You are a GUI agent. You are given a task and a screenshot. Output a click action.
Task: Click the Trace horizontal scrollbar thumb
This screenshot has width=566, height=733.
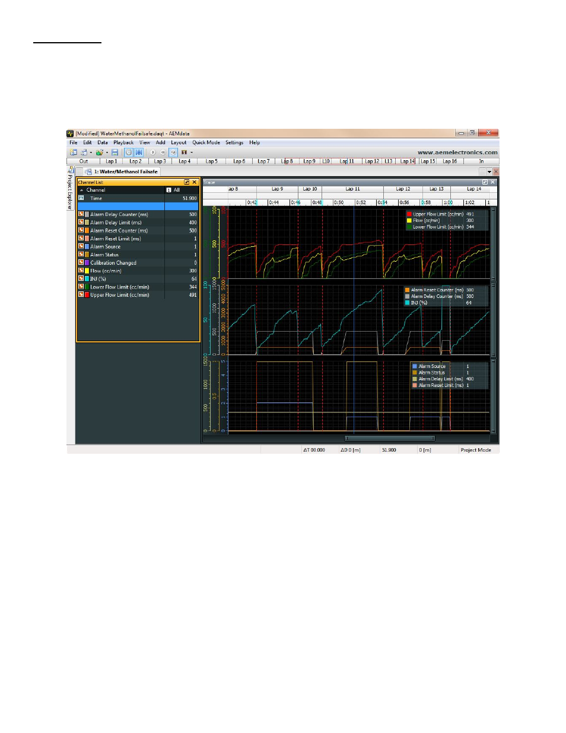tap(390, 439)
